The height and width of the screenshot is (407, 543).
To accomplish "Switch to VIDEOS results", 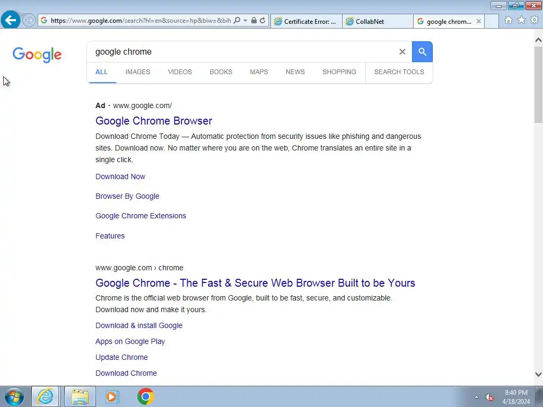I will pos(180,72).
